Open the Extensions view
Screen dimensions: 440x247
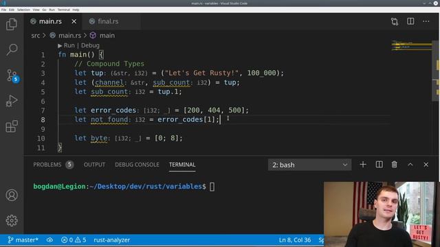coord(12,126)
